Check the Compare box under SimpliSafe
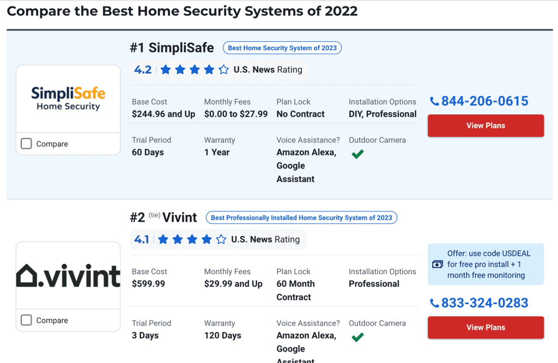 (x=26, y=144)
